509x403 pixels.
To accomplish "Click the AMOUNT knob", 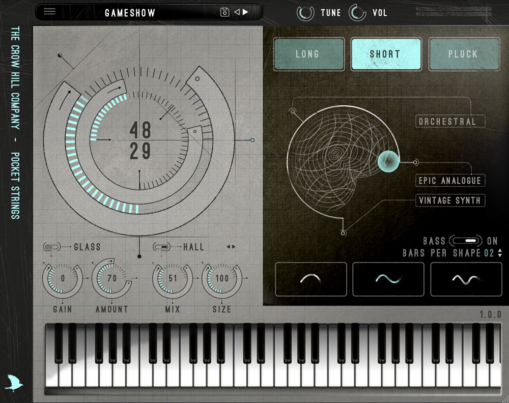I will [111, 278].
